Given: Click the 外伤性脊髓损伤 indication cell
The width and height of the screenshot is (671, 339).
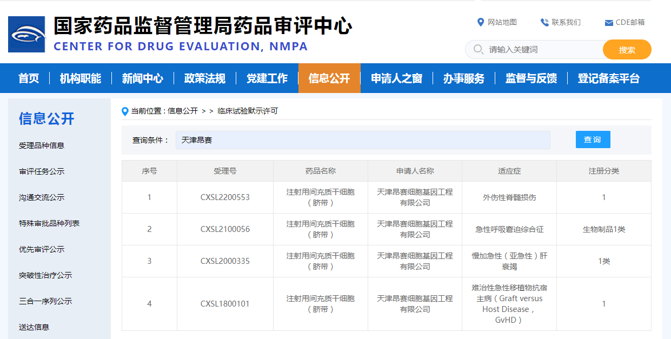Looking at the screenshot, I should click(x=509, y=197).
